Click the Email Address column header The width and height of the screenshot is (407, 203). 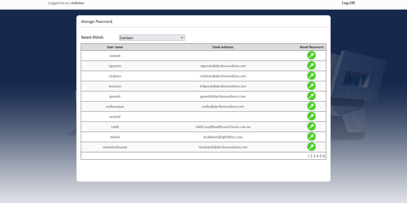pyautogui.click(x=223, y=47)
